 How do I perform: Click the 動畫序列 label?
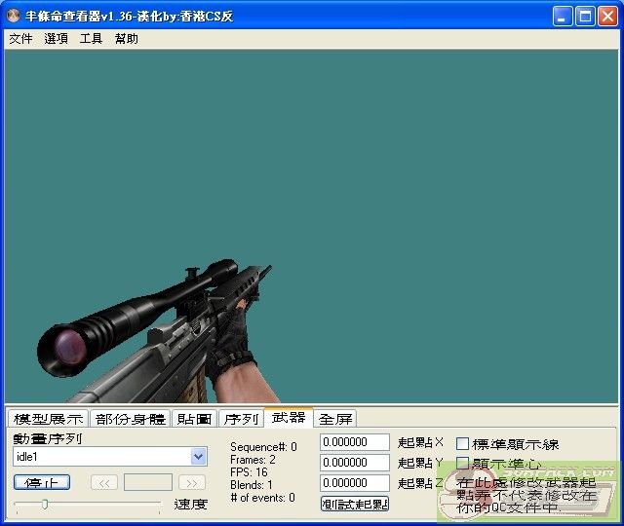point(48,438)
